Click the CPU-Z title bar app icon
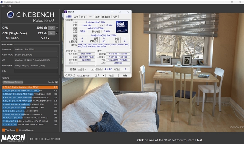 point(66,12)
